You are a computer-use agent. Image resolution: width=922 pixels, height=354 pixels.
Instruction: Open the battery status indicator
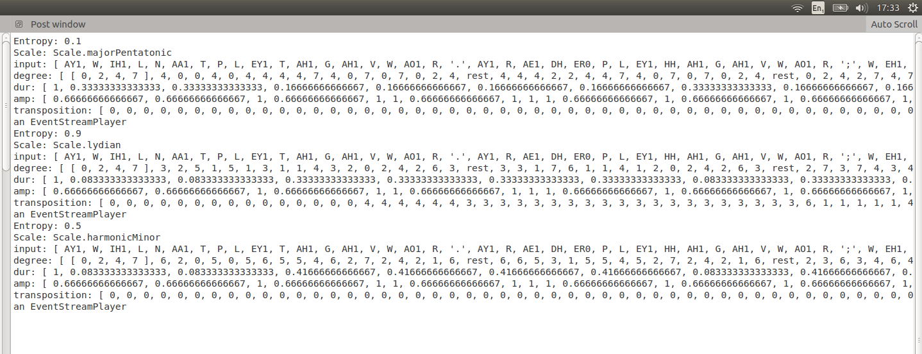point(840,8)
